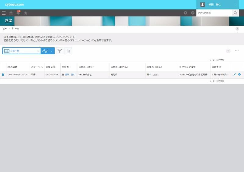The width and height of the screenshot is (244, 172).
Task: Expand the user account menu chevron
Action: point(235,5)
